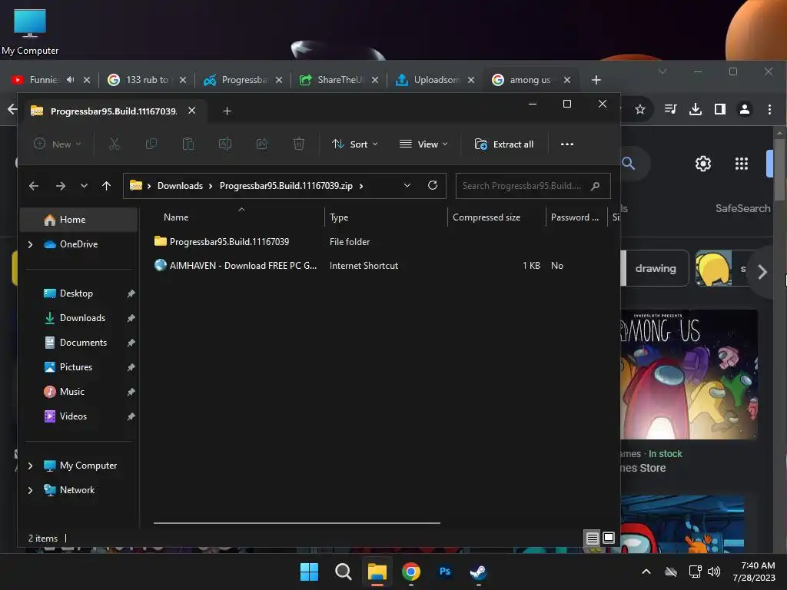787x590 pixels.
Task: Expand the Network tree node
Action: point(30,490)
